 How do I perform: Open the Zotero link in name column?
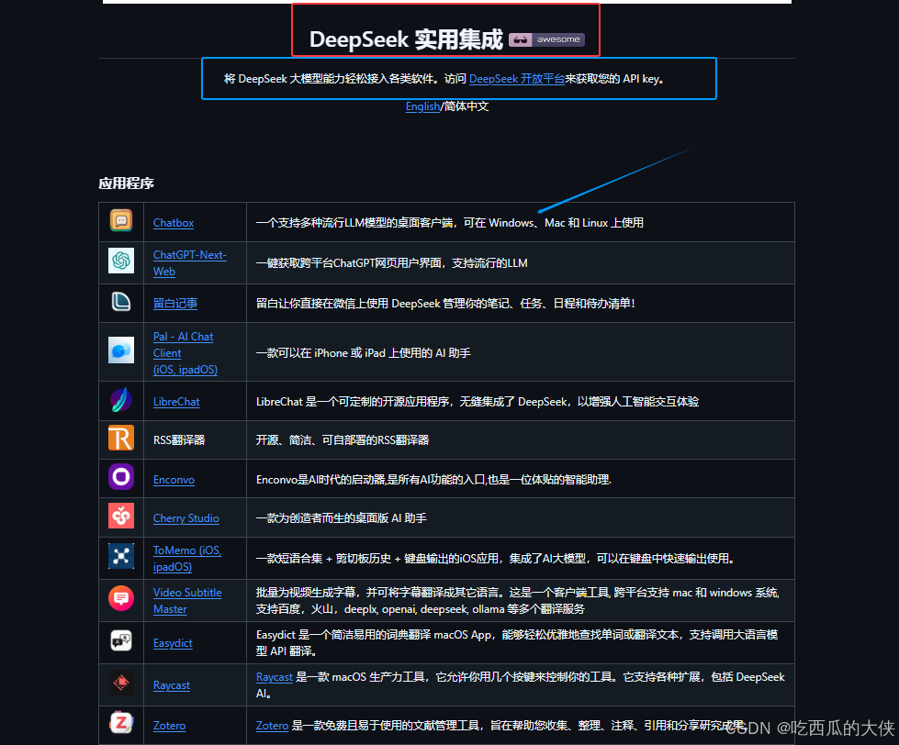[x=169, y=726]
